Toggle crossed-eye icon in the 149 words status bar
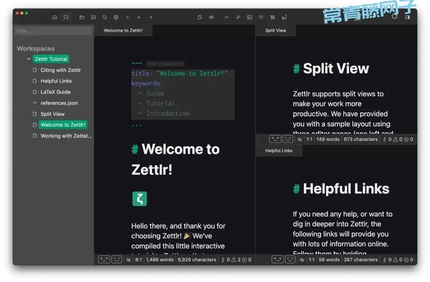The height and width of the screenshot is (282, 430). click(x=300, y=139)
